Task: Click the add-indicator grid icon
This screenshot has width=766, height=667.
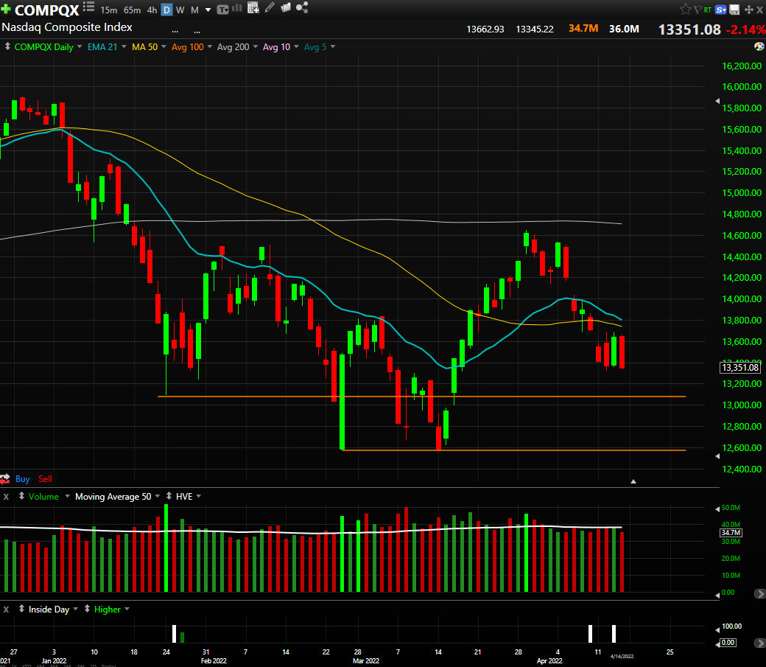Action: (x=253, y=7)
